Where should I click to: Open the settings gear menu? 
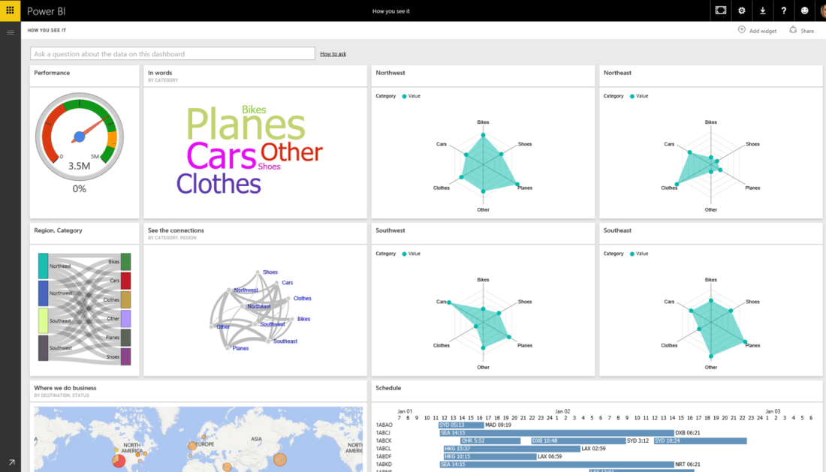[742, 11]
